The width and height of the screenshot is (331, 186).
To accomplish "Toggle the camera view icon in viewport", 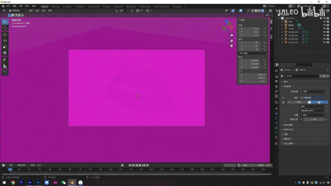I will coord(232,46).
